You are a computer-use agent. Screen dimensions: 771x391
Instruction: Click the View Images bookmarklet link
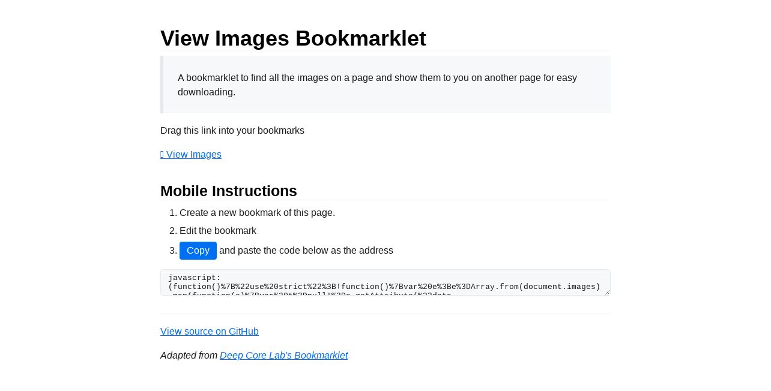pyautogui.click(x=191, y=155)
